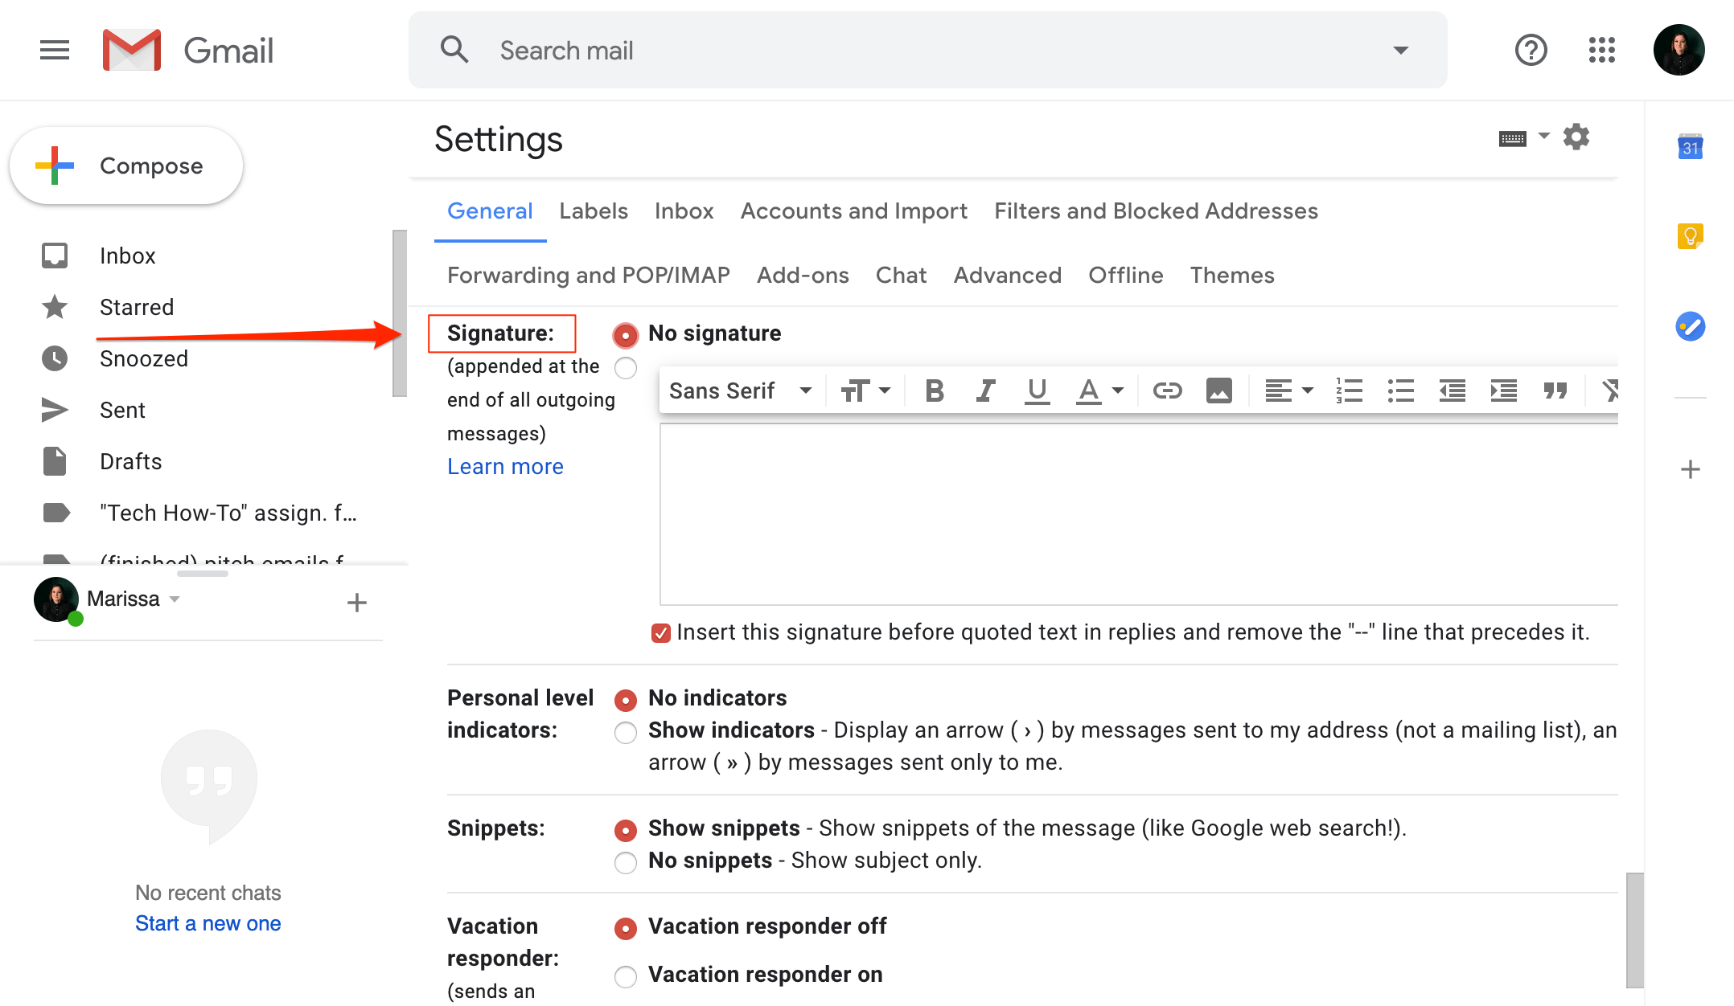
Task: Open the Google apps grid
Action: (1601, 51)
